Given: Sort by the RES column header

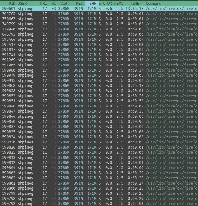Looking at the screenshot, I should 79,4.
